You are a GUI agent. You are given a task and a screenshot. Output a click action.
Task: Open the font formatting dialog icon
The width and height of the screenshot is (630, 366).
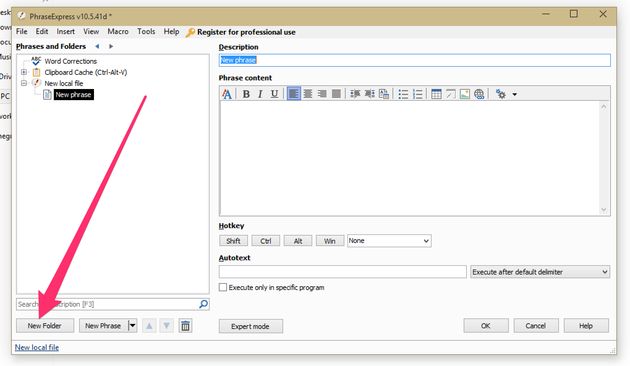tap(227, 94)
